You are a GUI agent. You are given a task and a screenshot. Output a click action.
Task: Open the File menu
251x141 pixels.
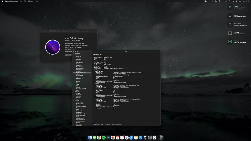[21, 1]
